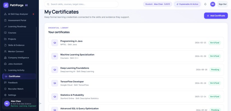Click the Learning Roadmap trend icon
231x111 pixels.
tap(5, 27)
